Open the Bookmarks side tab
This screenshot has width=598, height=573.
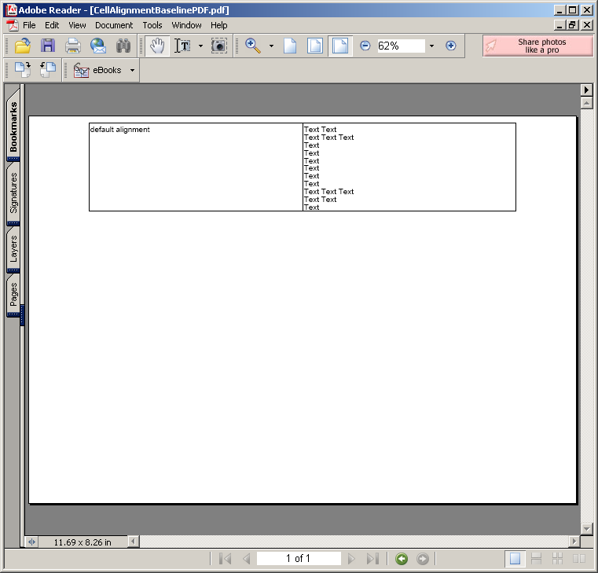pyautogui.click(x=13, y=126)
